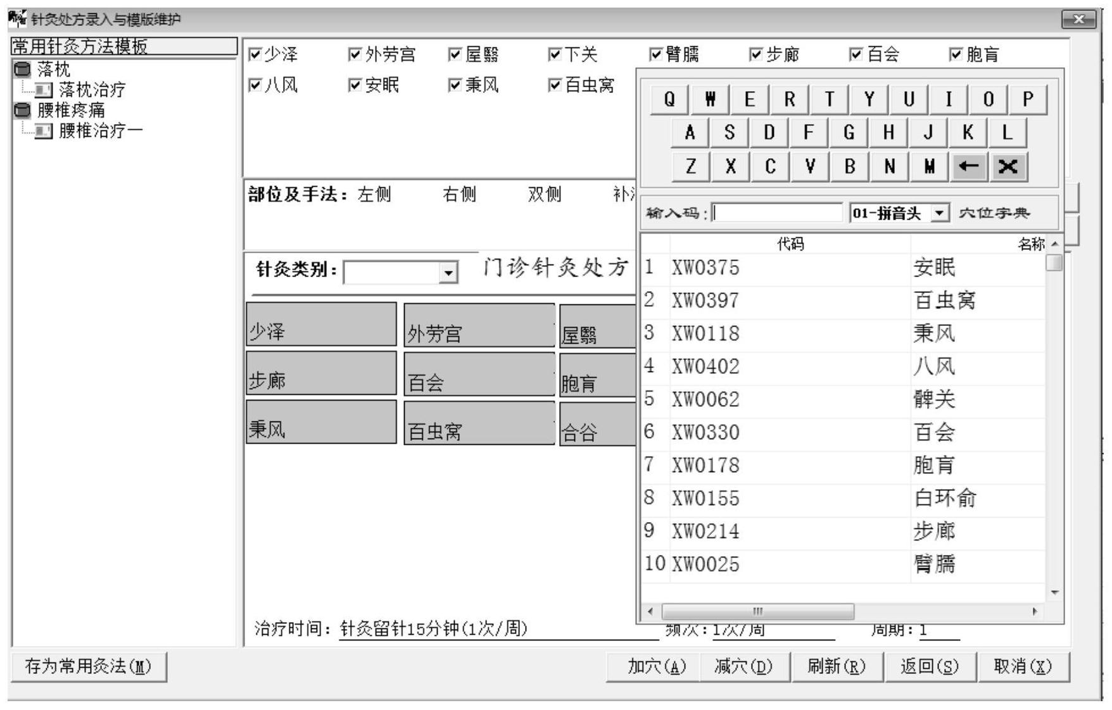This screenshot has width=1112, height=710.
Task: Click the vertical scrollbar up arrow in list
Action: coord(1054,244)
